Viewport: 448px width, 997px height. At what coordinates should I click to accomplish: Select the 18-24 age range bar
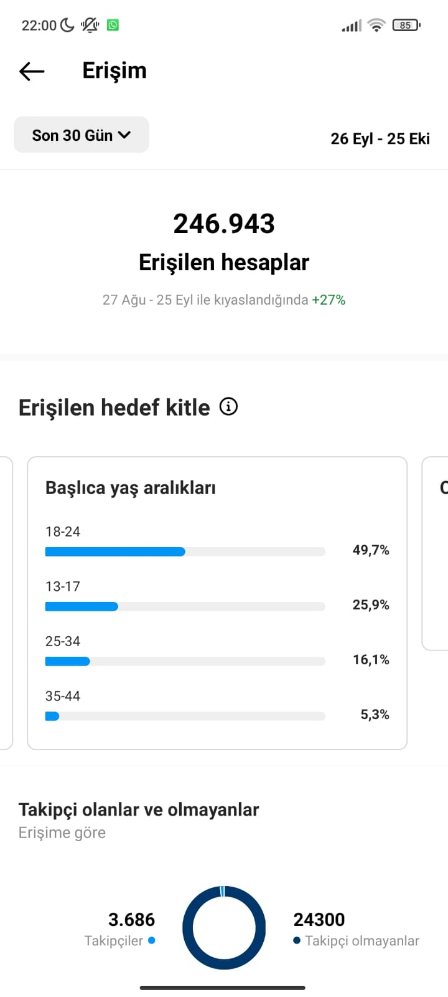[x=185, y=551]
